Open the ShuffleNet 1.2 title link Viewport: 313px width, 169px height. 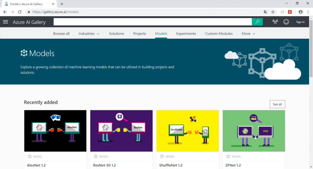(171, 165)
